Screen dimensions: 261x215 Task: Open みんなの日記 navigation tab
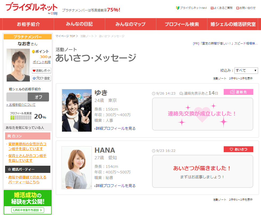[79, 24]
